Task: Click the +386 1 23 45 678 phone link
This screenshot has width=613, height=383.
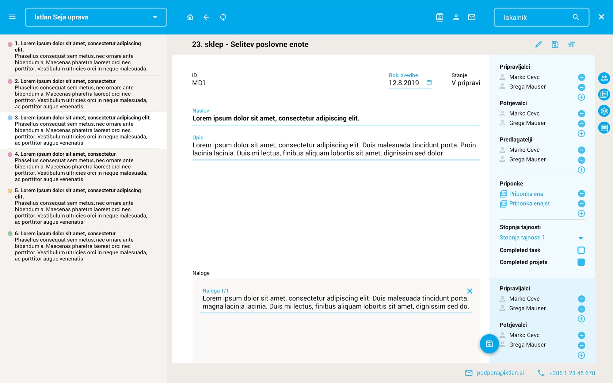Action: (572, 373)
